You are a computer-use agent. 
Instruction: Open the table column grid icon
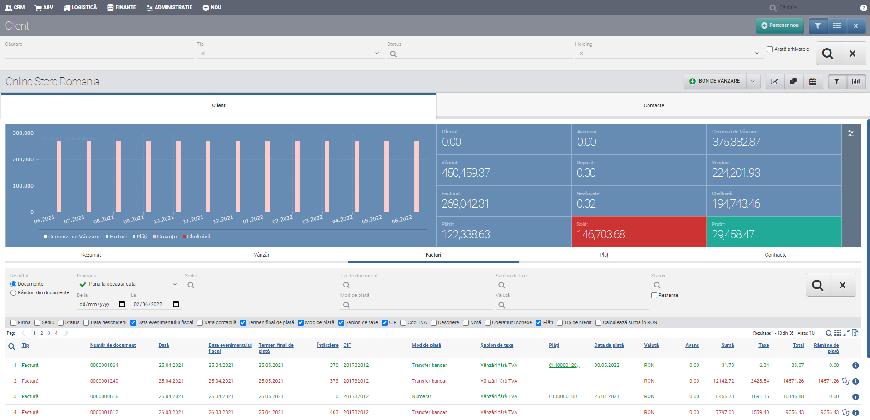(x=838, y=333)
